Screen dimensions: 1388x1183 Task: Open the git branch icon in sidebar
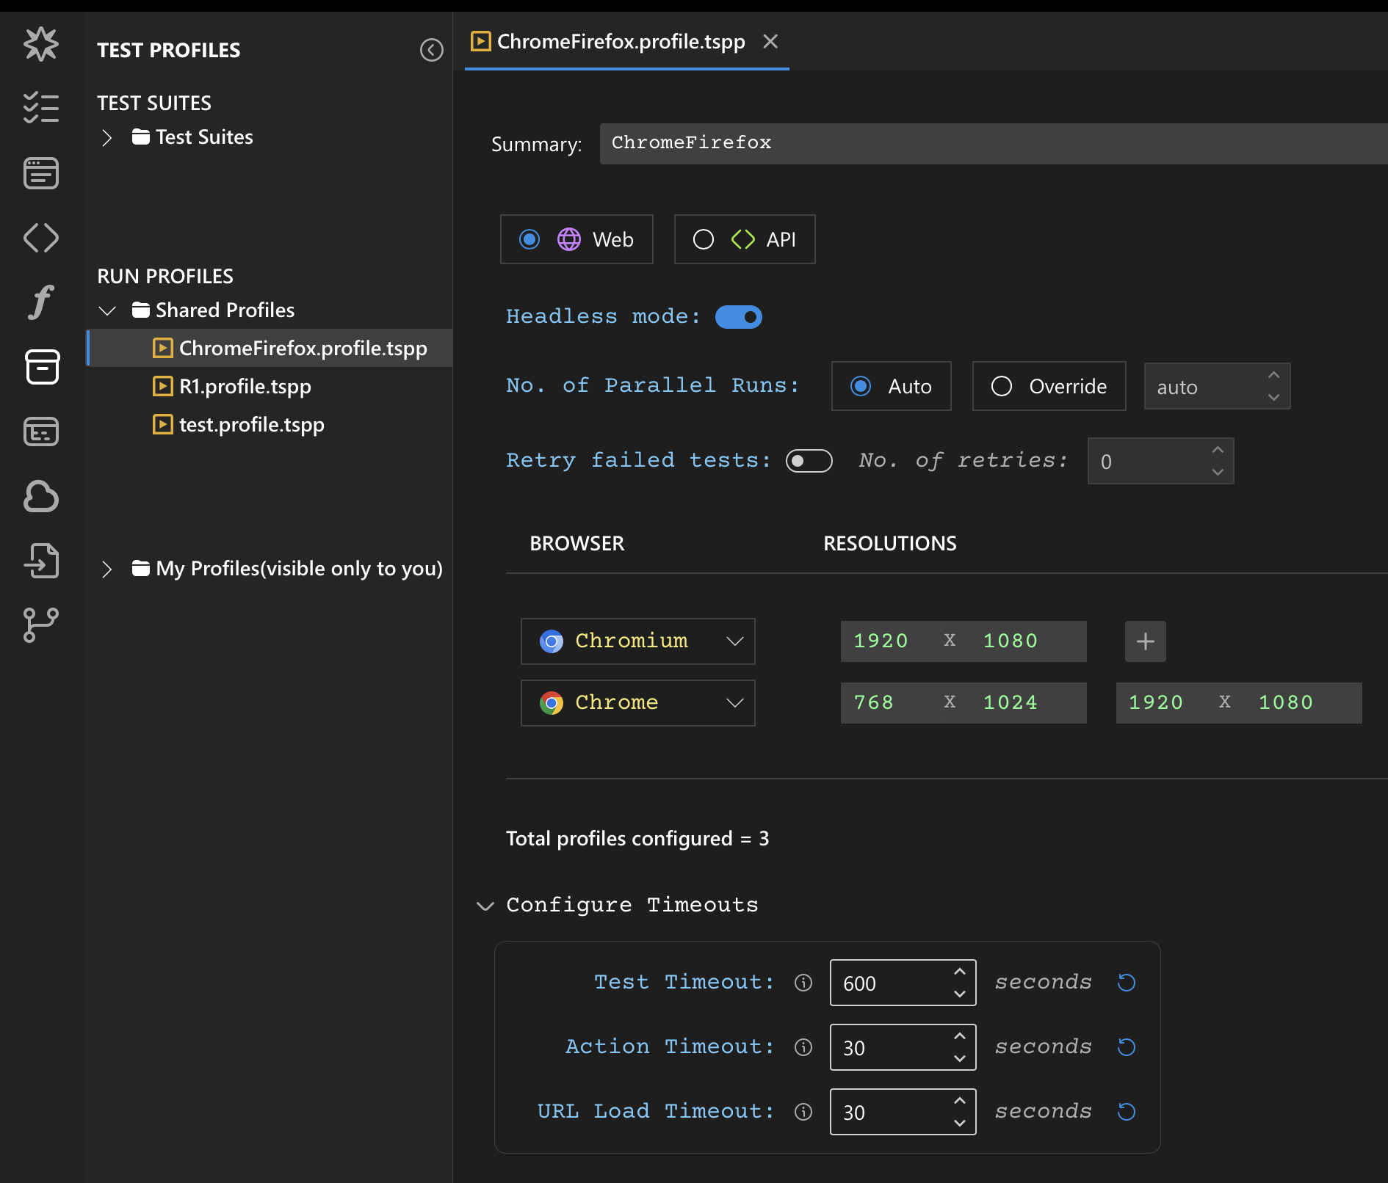click(41, 625)
